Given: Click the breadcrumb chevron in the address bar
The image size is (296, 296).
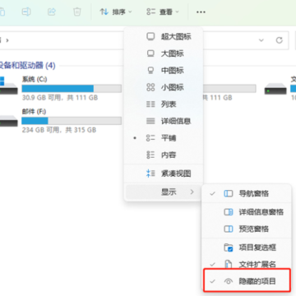Looking at the screenshot, I should pyautogui.click(x=7, y=40).
